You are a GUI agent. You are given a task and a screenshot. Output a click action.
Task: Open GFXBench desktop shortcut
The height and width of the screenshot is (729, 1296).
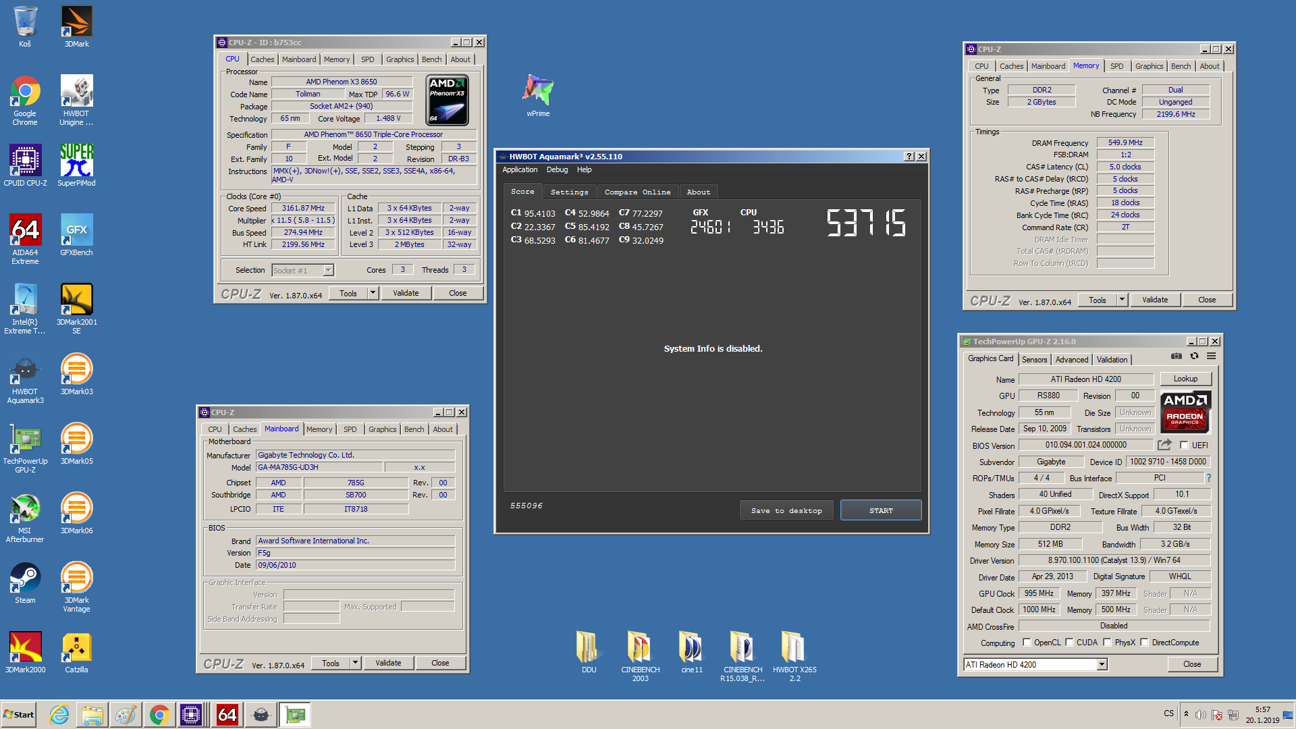76,236
